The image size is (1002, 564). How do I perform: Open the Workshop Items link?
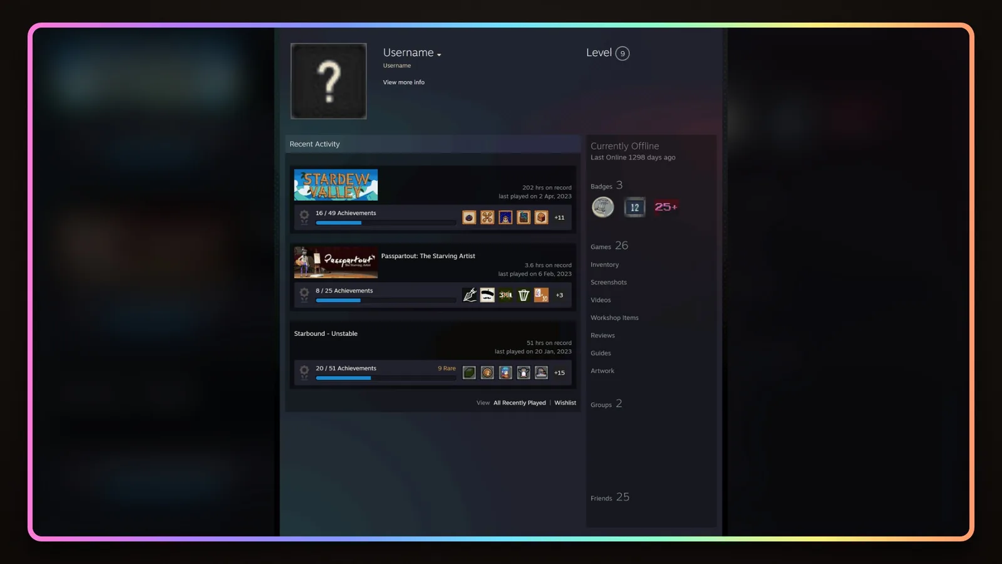coord(614,318)
